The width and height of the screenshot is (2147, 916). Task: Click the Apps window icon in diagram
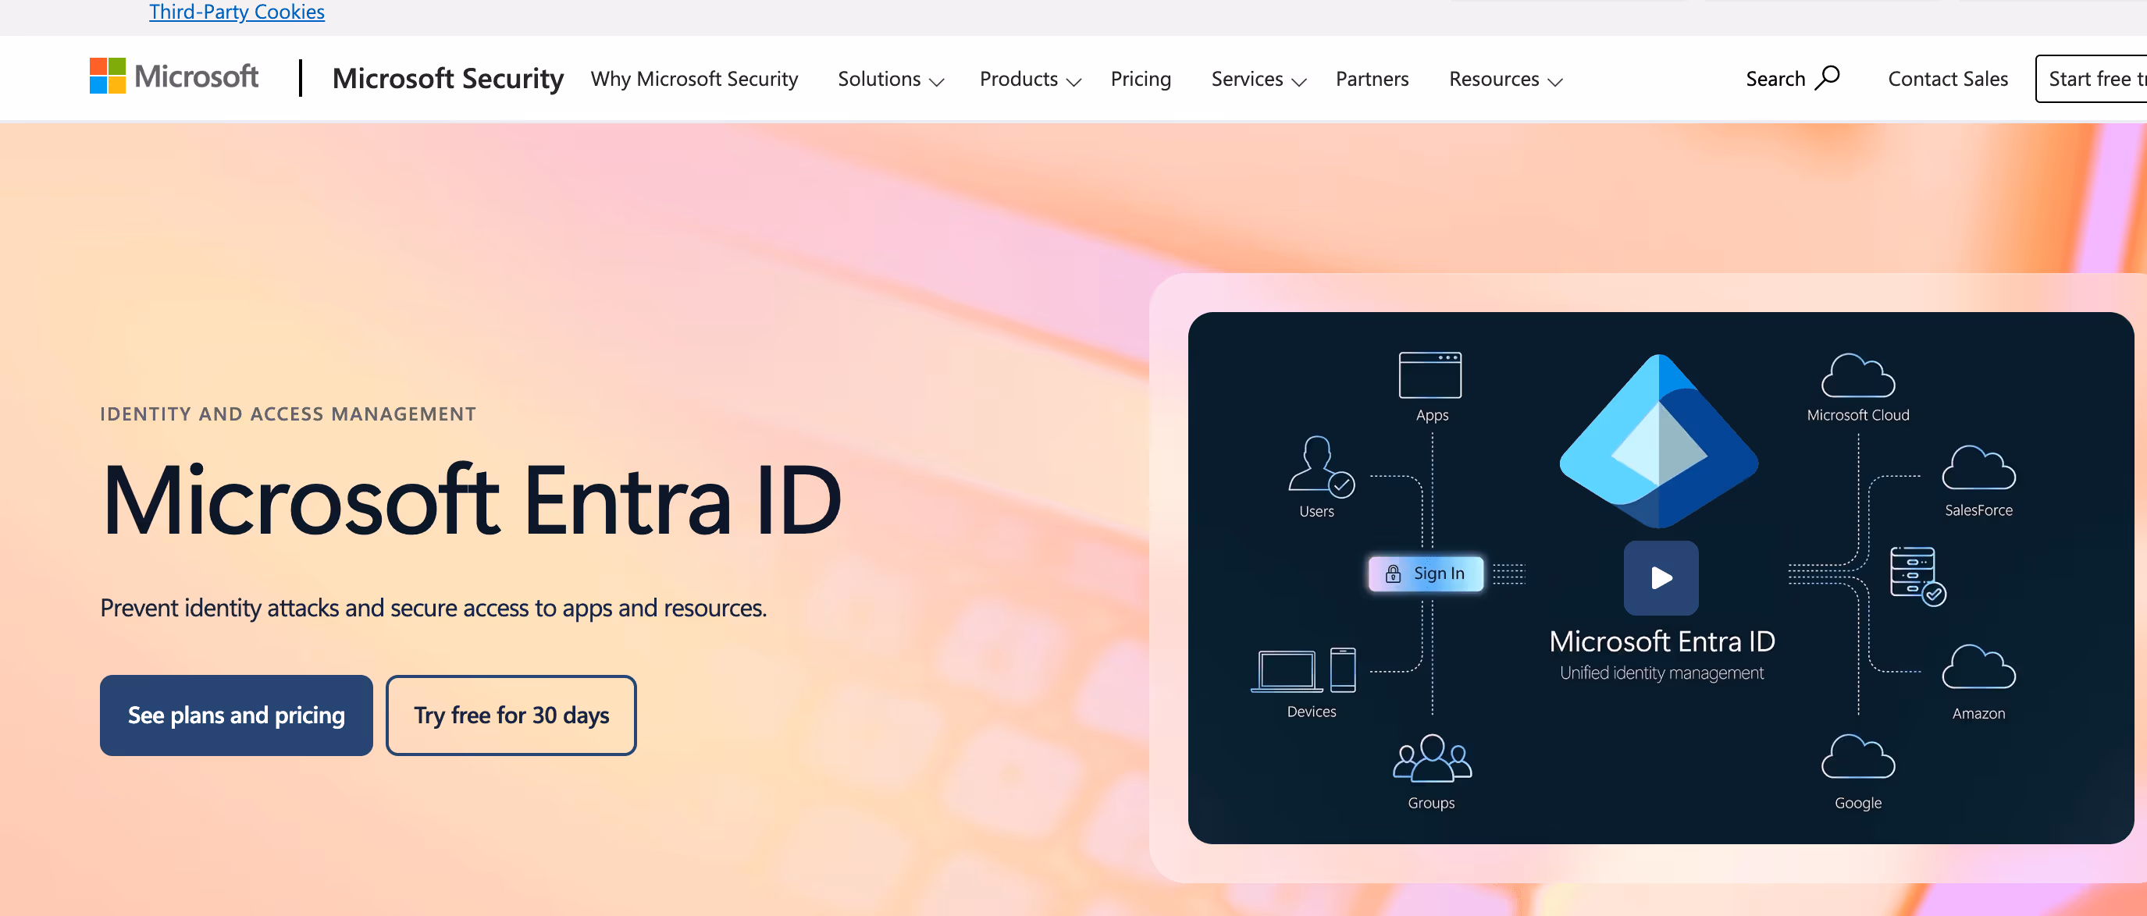1430,375
